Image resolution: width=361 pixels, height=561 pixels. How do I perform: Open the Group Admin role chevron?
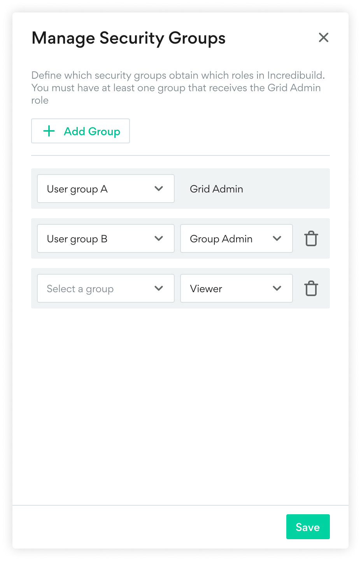coord(277,238)
